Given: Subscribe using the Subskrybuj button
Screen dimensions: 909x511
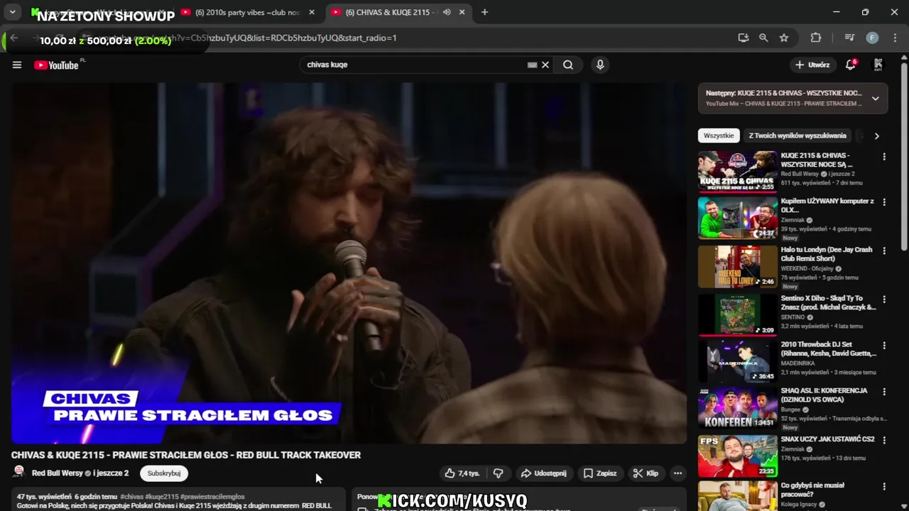Looking at the screenshot, I should tap(164, 473).
